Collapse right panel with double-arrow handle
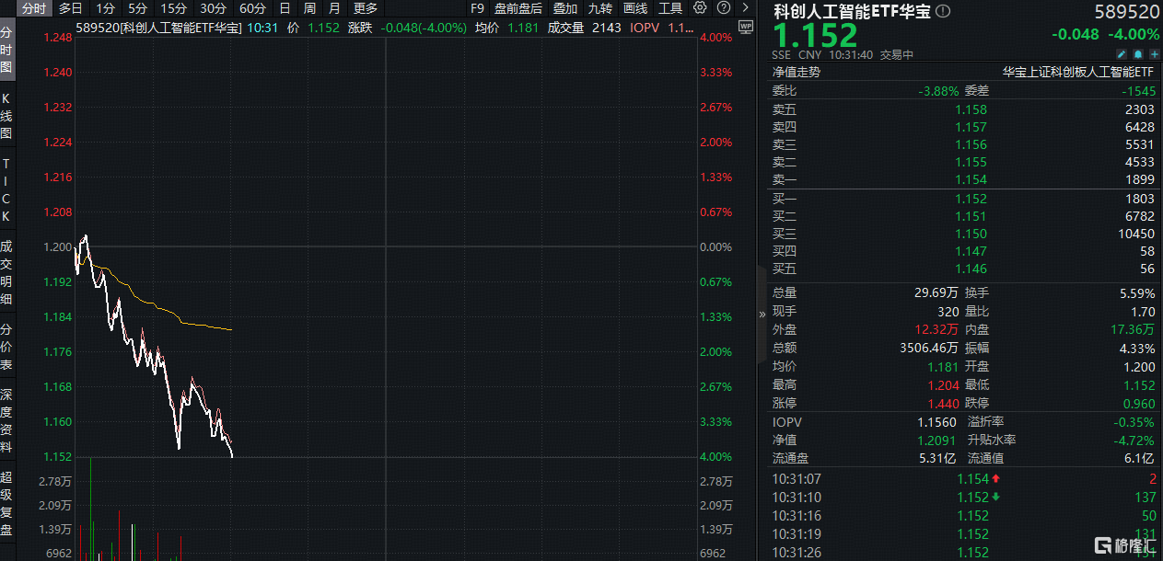The image size is (1163, 561). (x=762, y=314)
